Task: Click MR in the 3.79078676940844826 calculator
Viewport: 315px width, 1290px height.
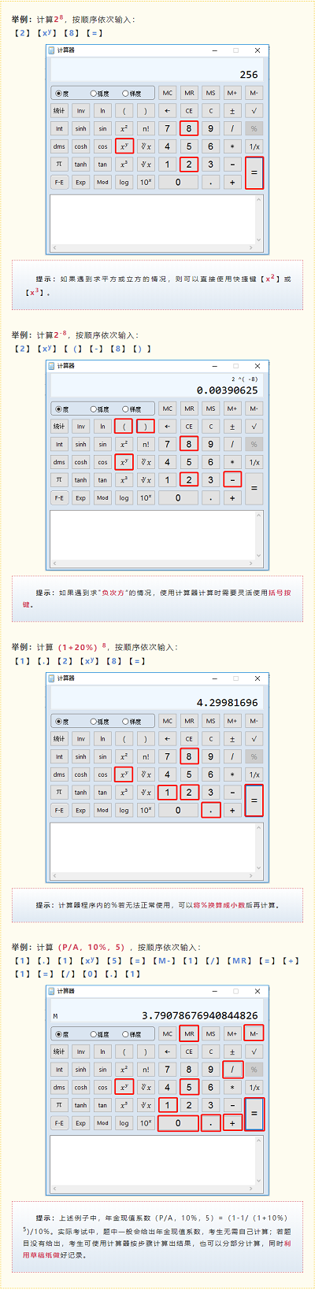Action: tap(188, 1033)
